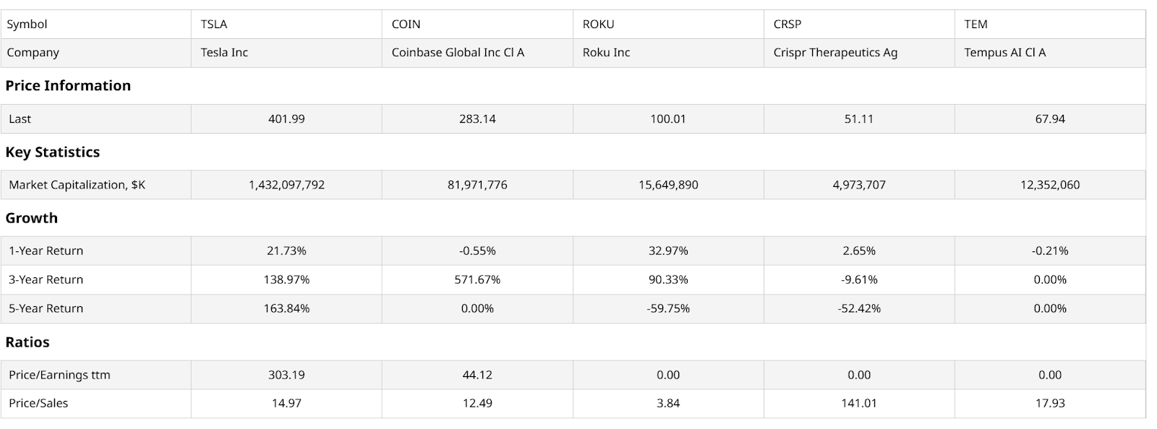Click Tesla's last price 401.99
The height and width of the screenshot is (429, 1157).
point(286,119)
